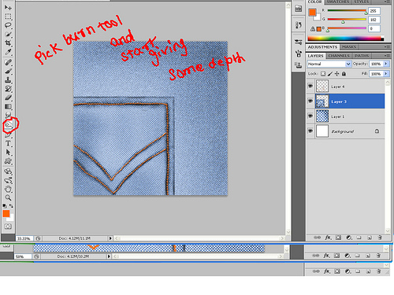Toggle lock image pixels brush icon
394x295 pixels.
click(x=330, y=74)
